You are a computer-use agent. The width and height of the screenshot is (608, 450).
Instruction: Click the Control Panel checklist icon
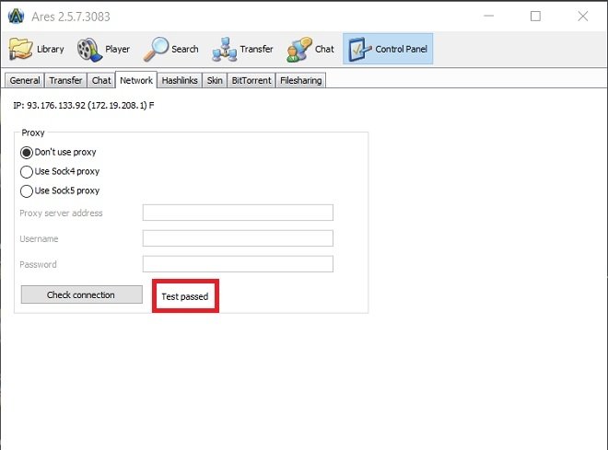[358, 49]
